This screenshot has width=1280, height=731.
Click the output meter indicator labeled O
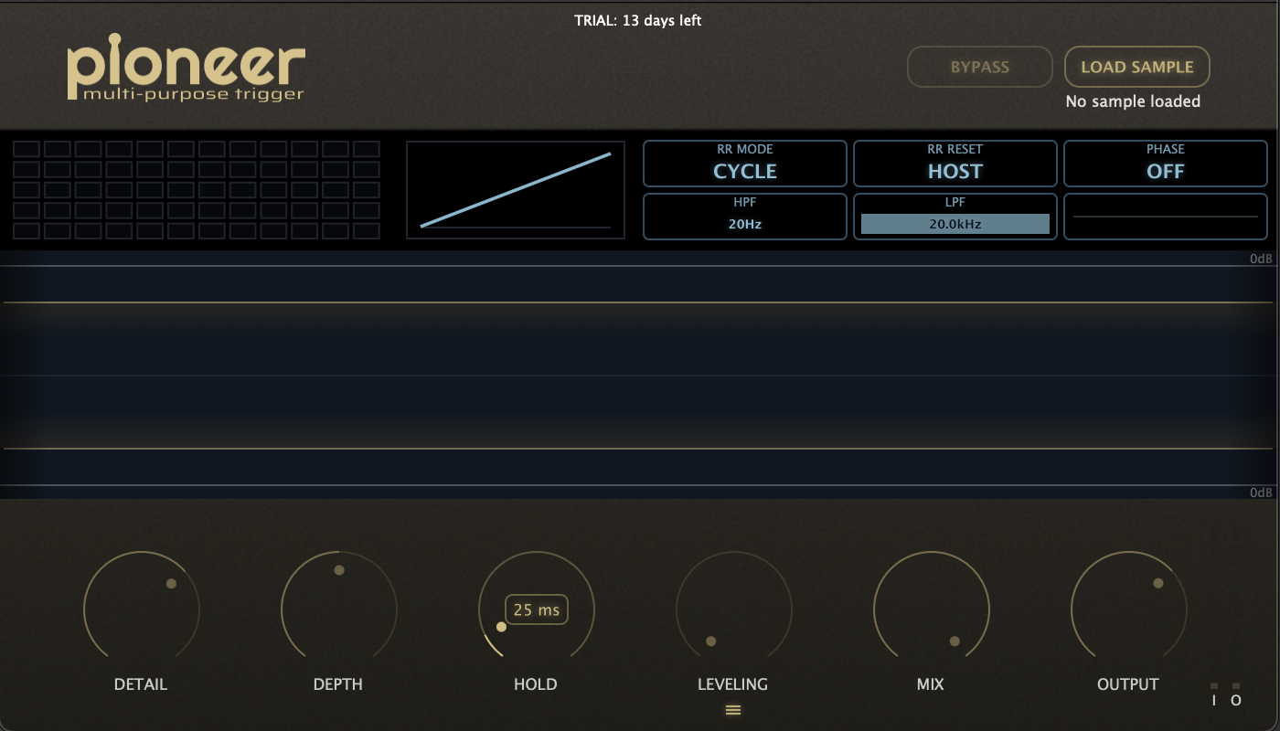click(1236, 695)
